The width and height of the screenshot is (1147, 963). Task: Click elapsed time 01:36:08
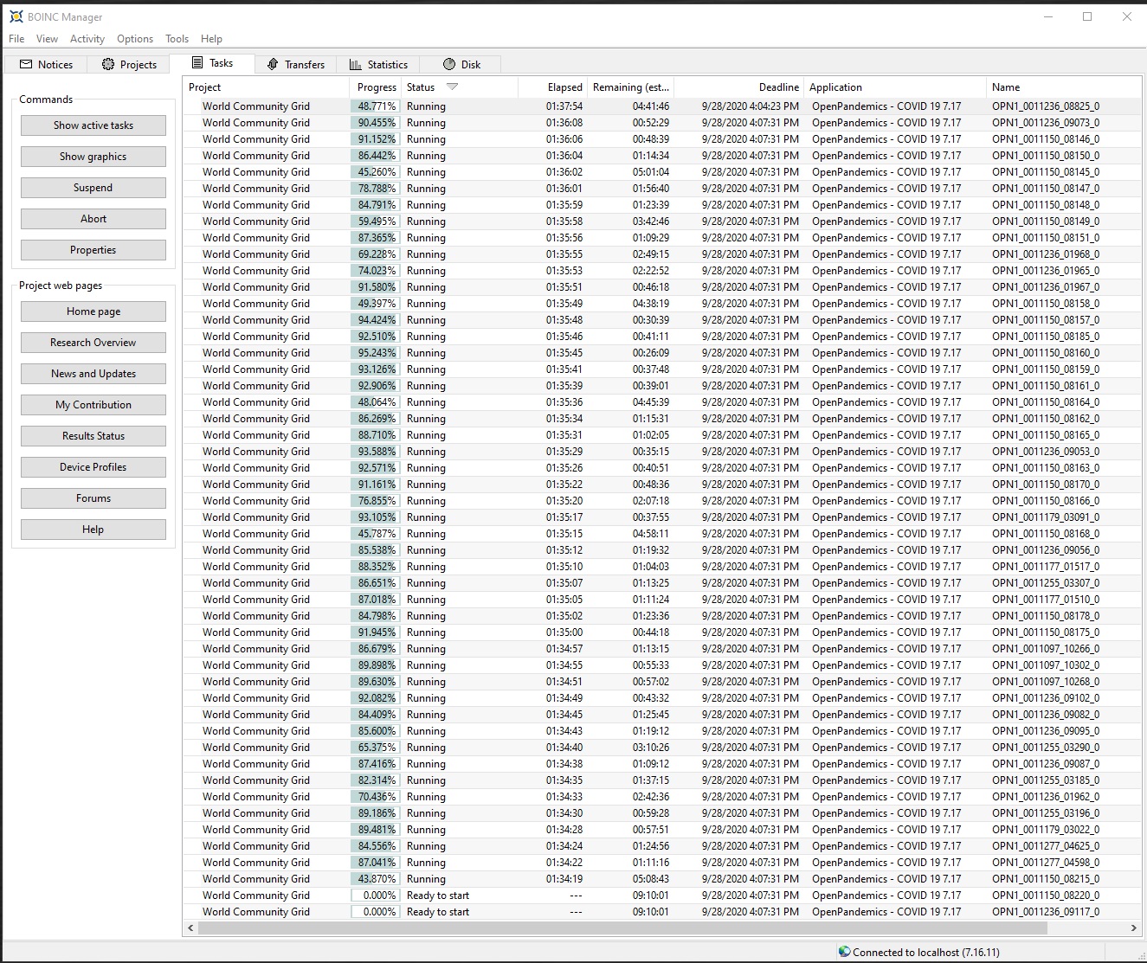click(564, 123)
